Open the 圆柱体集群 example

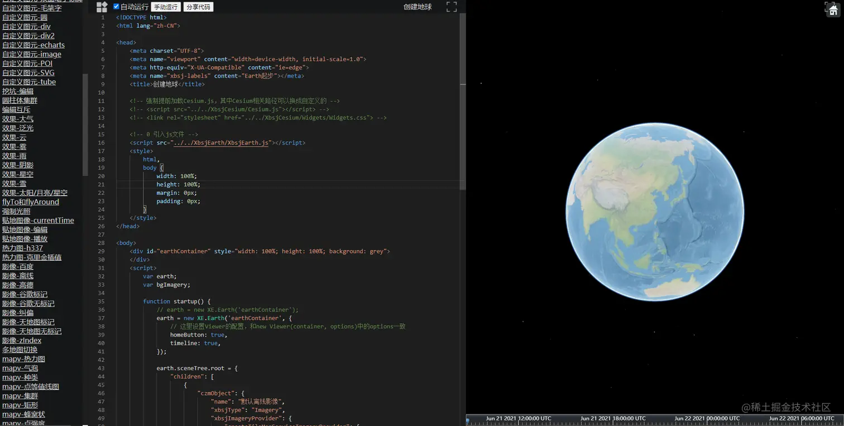(20, 100)
